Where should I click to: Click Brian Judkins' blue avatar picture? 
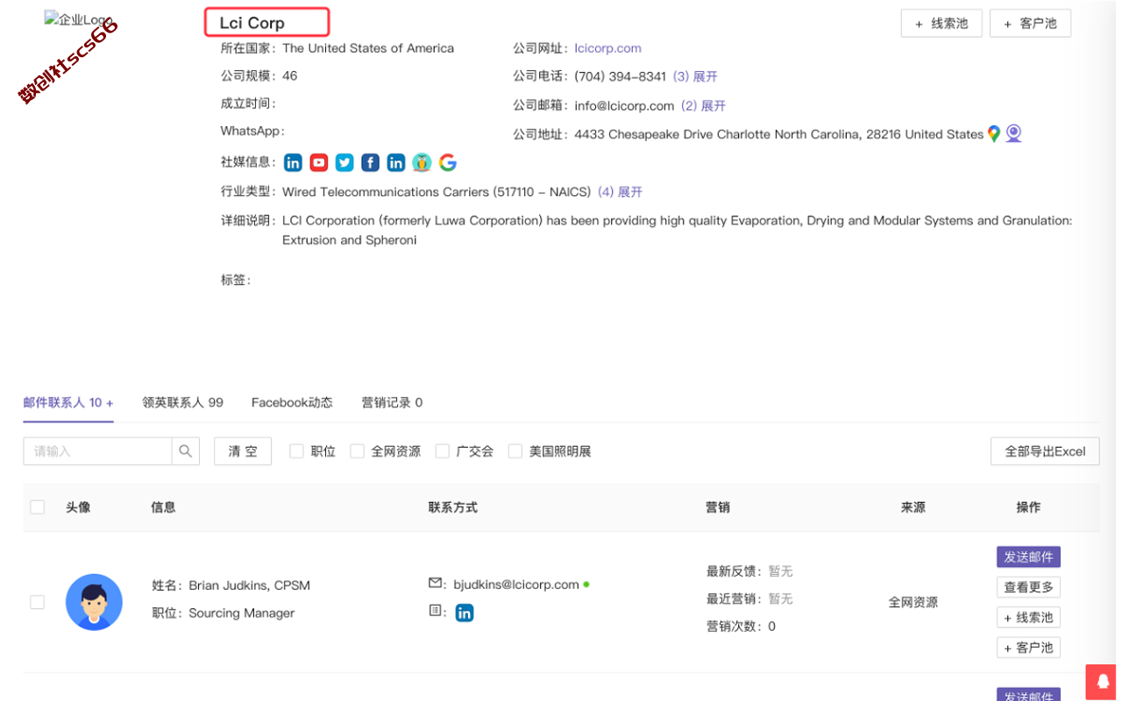coord(94,602)
